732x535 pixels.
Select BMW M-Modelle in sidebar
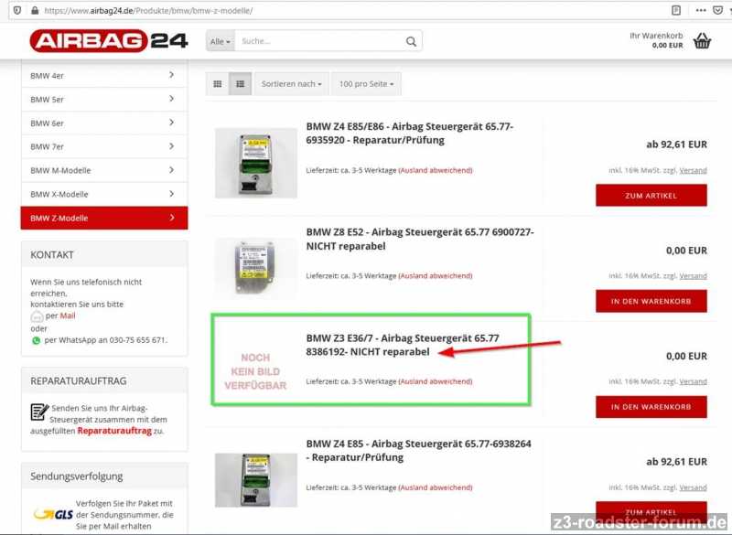click(103, 170)
